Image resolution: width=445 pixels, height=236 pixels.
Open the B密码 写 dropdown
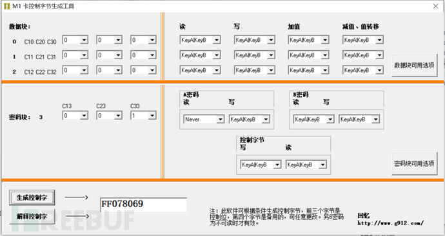[x=359, y=120]
